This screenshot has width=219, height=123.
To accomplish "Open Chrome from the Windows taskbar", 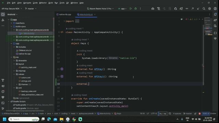I will (74, 119).
